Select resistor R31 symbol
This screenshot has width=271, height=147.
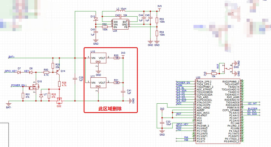point(117,83)
